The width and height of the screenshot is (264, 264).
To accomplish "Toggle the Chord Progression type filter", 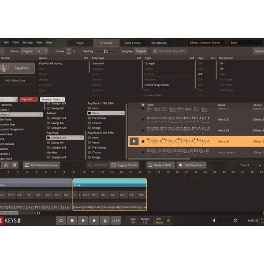I will pyautogui.click(x=157, y=85).
